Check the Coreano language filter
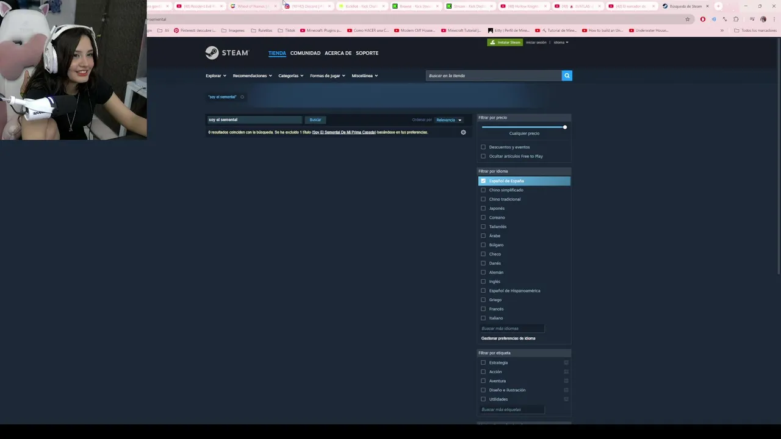This screenshot has width=781, height=439. tap(483, 218)
